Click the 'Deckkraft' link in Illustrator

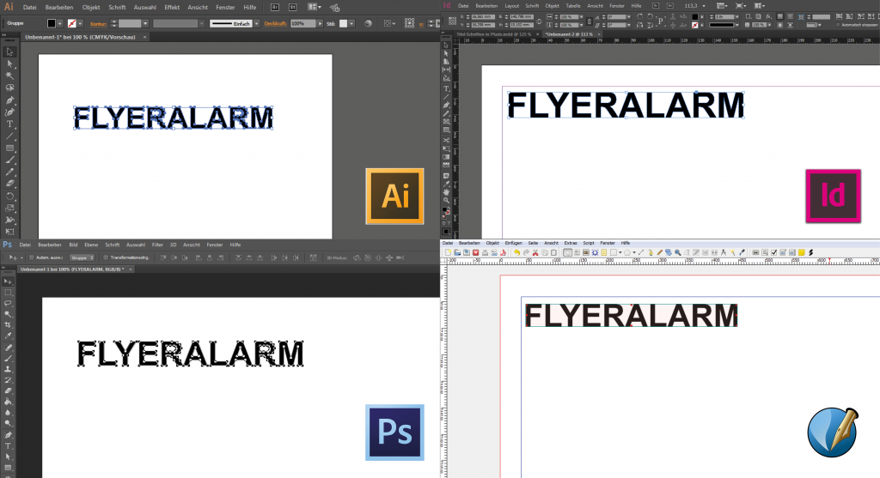pos(275,23)
